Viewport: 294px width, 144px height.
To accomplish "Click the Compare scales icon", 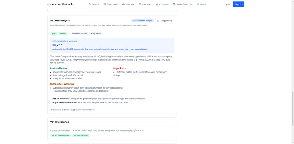I will [157, 4].
